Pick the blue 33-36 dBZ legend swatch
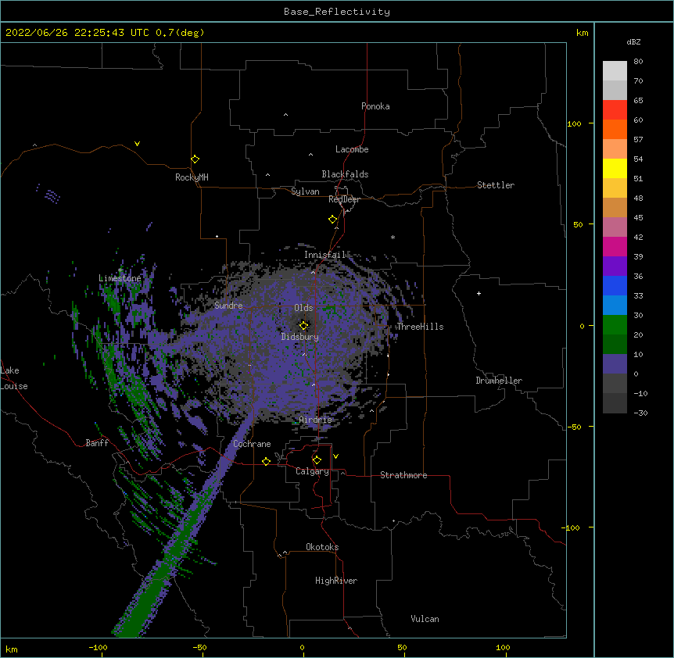Image resolution: width=674 pixels, height=658 pixels. (x=615, y=285)
